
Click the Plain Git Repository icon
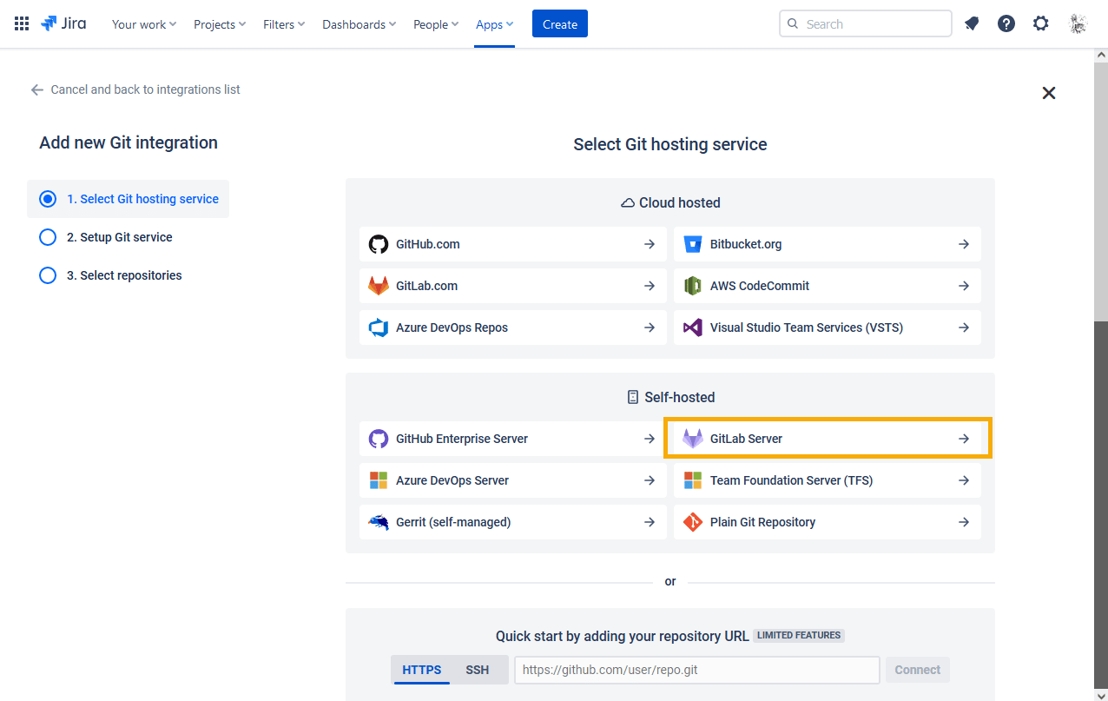693,522
